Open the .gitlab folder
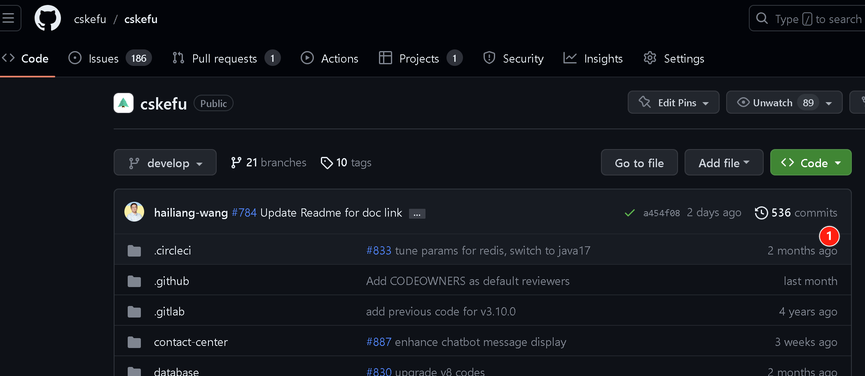 click(x=169, y=311)
